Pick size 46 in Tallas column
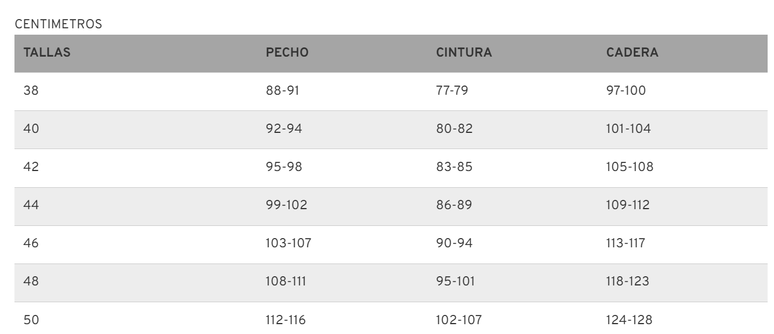 coord(31,244)
